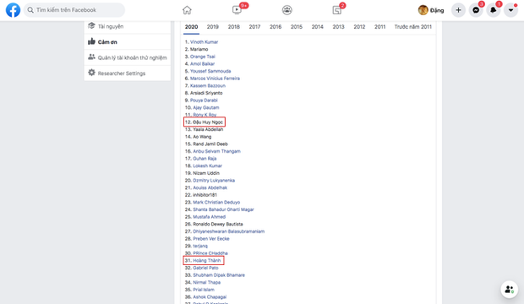This screenshot has height=304, width=524.
Task: Switch to the 2016 tab
Action: [276, 27]
